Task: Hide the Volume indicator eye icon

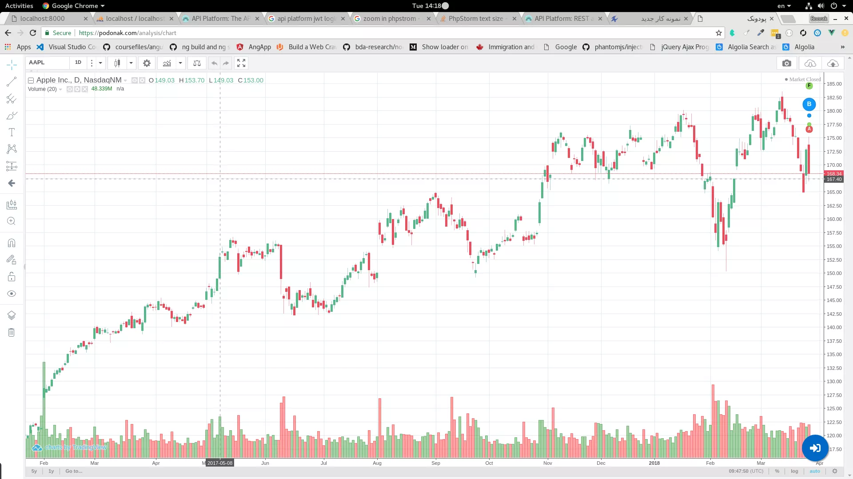Action: tap(70, 89)
